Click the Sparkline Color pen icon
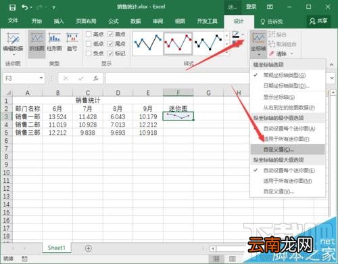 236,35
